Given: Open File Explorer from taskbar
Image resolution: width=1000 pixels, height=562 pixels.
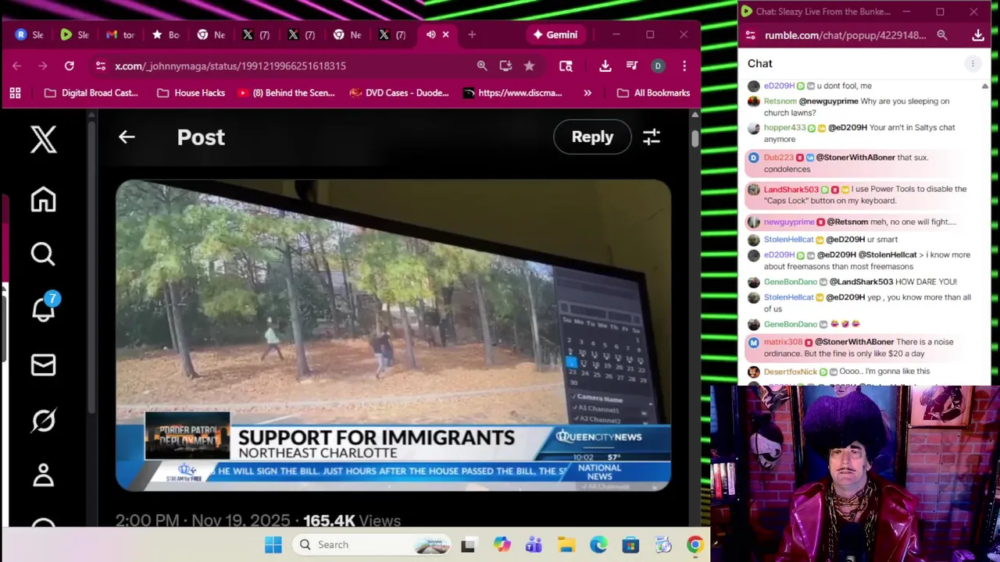Looking at the screenshot, I should coord(566,545).
